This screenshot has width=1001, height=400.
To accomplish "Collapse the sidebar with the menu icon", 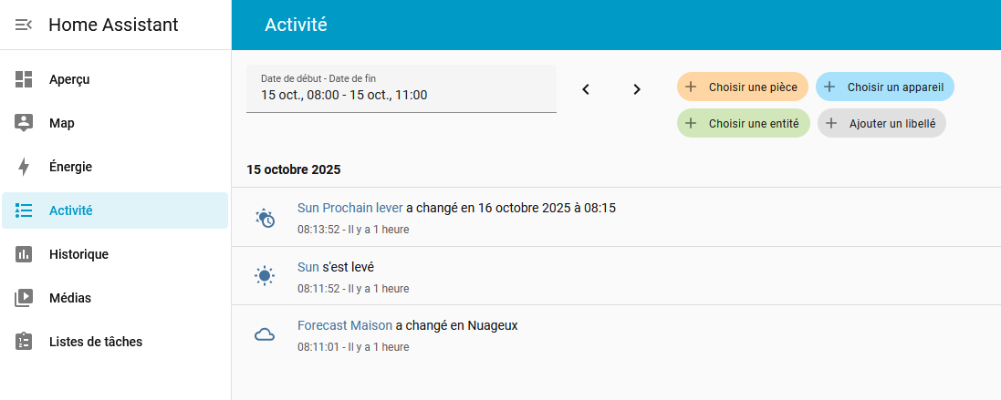I will click(24, 25).
